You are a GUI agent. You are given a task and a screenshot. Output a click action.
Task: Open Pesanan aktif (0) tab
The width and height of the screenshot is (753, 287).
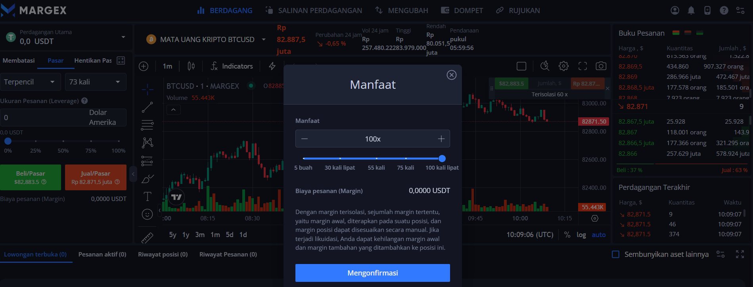coord(102,254)
